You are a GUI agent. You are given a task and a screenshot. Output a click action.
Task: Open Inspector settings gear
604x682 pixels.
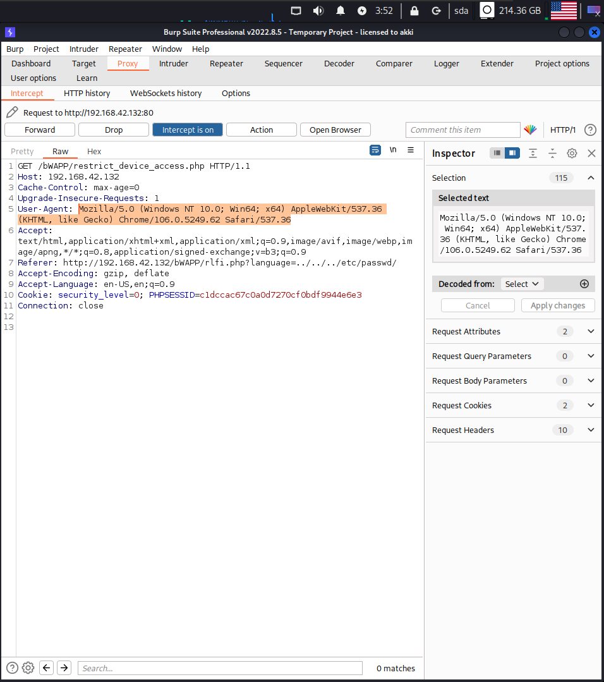pos(572,153)
